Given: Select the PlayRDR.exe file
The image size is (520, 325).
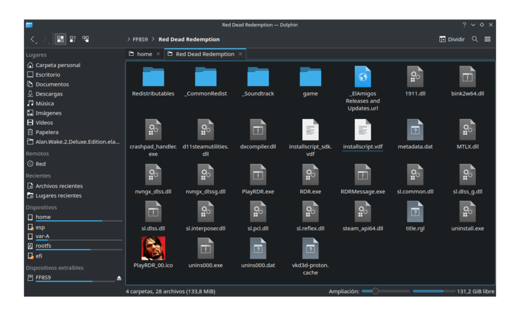Looking at the screenshot, I should tap(258, 179).
